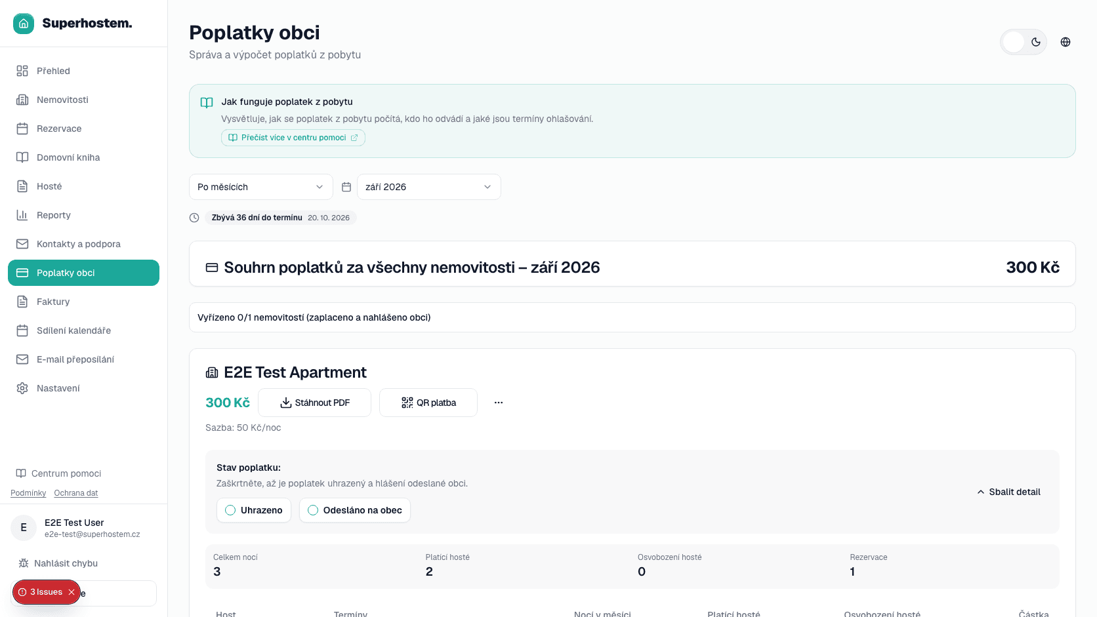Click the clock icon next to the deadline
This screenshot has width=1097, height=617.
click(194, 218)
